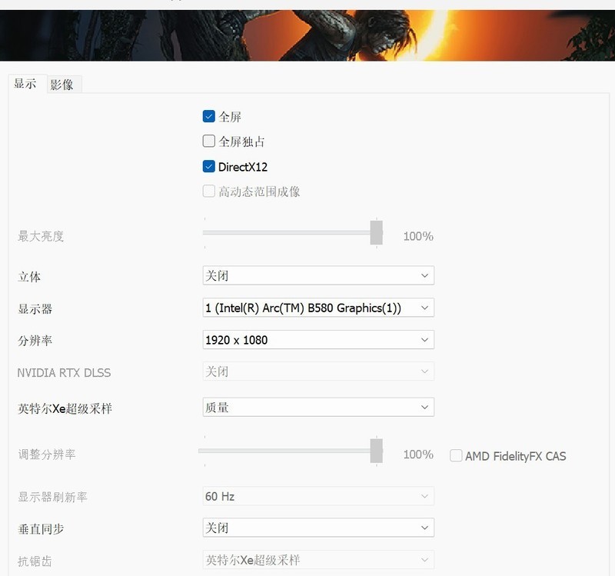
Task: Select the 显示 tab
Action: pos(24,83)
